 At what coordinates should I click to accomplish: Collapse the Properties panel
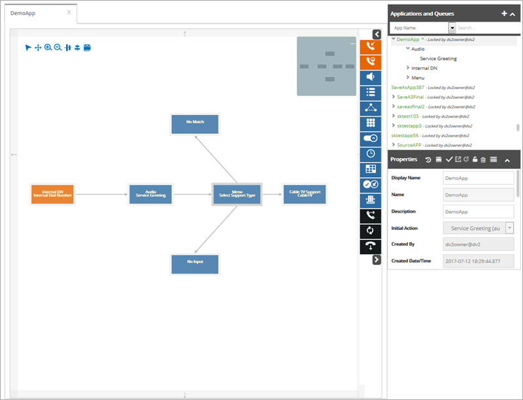[x=507, y=160]
